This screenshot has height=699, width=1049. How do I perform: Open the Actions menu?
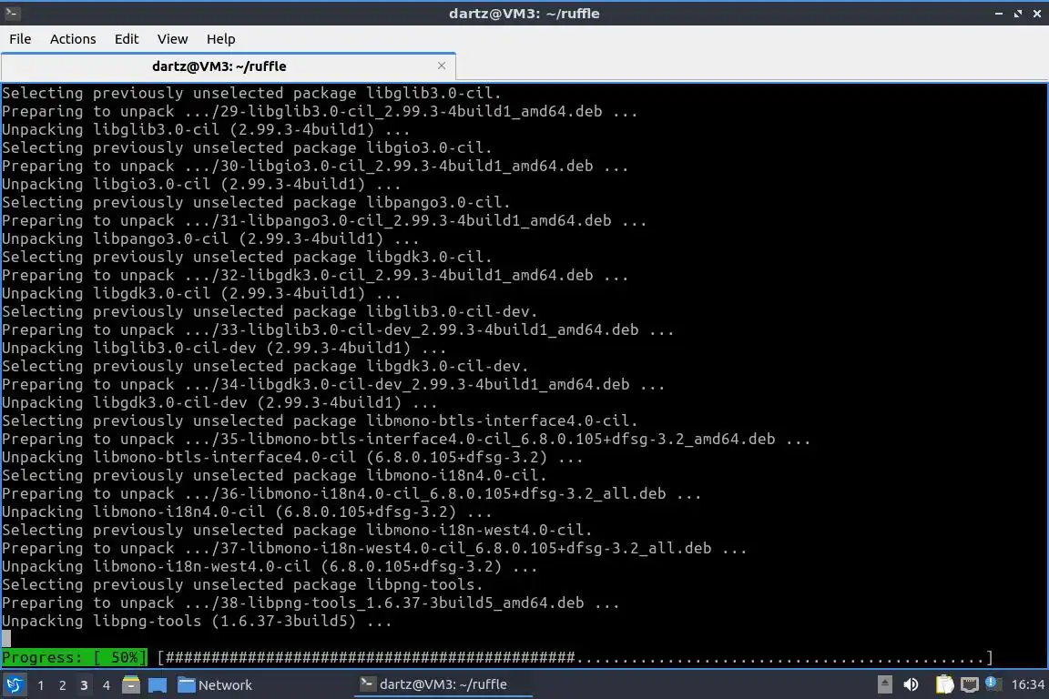[73, 39]
